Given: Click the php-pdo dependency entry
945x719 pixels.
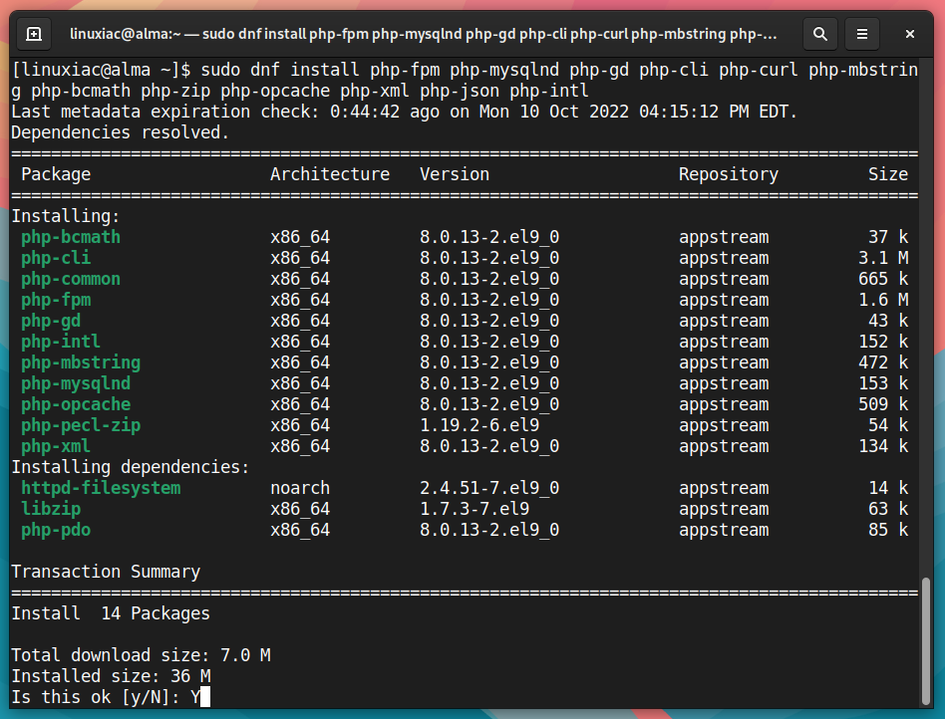Looking at the screenshot, I should point(56,530).
